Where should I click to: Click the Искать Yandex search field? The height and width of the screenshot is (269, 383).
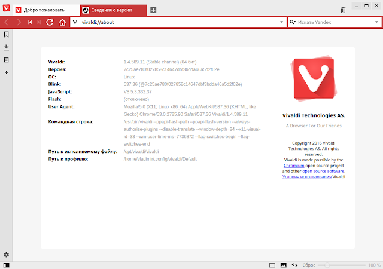(336, 22)
